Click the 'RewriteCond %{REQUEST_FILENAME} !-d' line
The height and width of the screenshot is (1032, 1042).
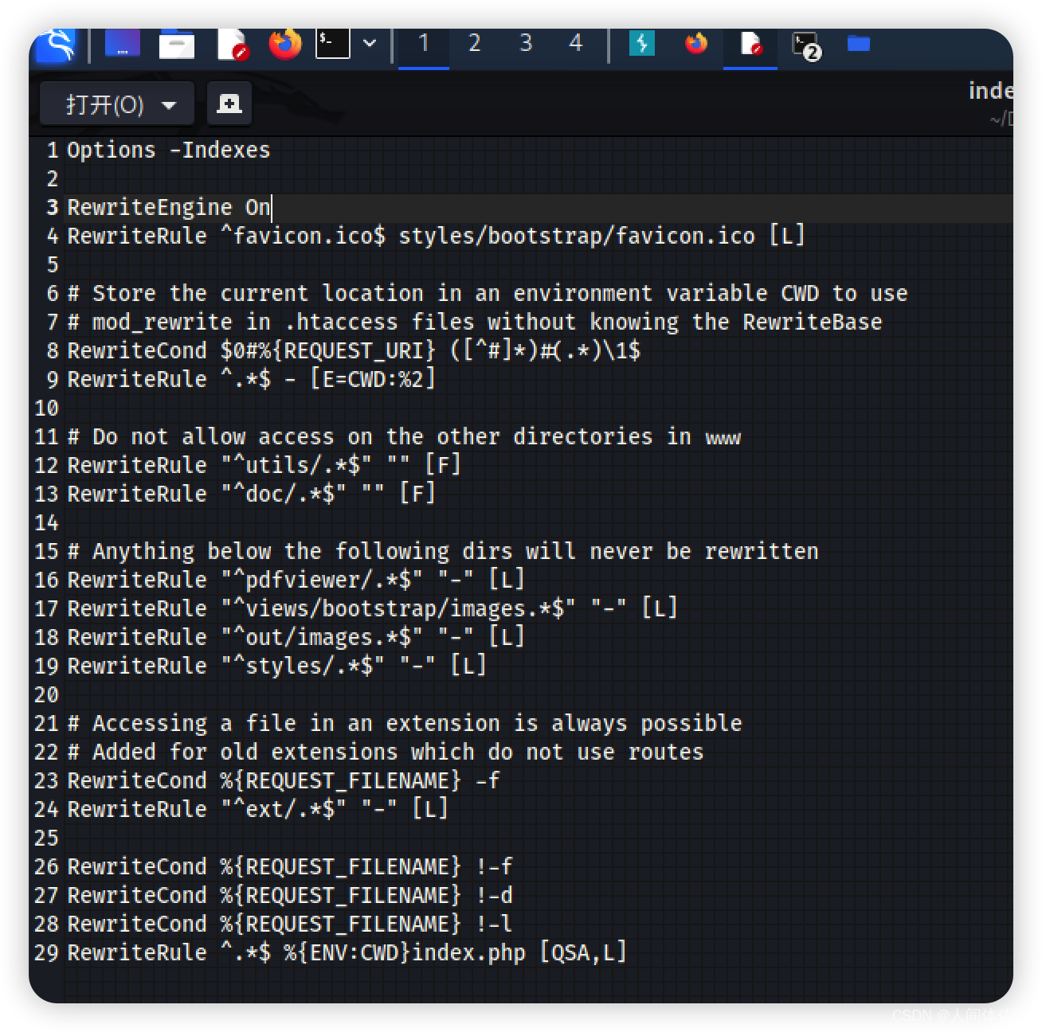click(289, 895)
